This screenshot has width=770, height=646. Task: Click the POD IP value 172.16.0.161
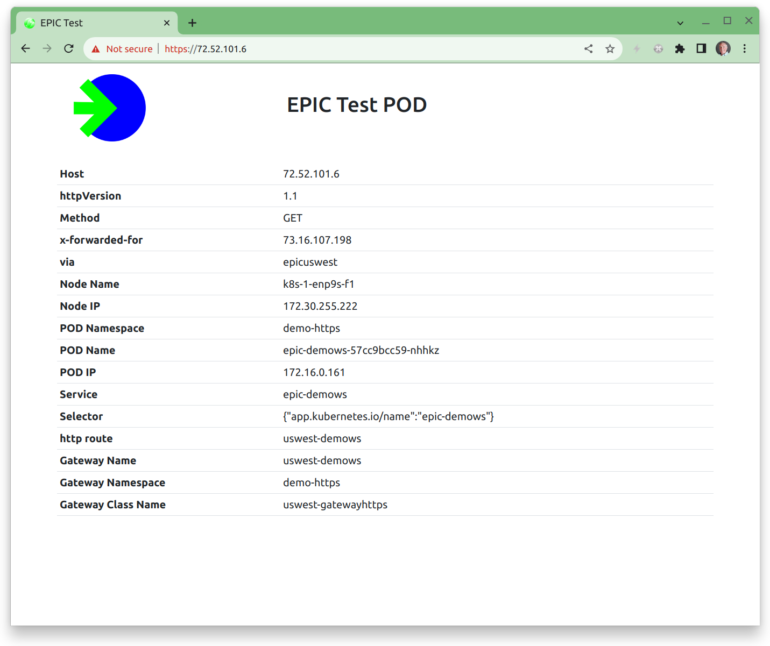(314, 372)
